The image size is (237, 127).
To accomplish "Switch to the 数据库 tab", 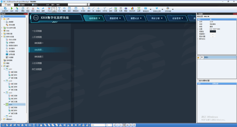I will 21,5.
